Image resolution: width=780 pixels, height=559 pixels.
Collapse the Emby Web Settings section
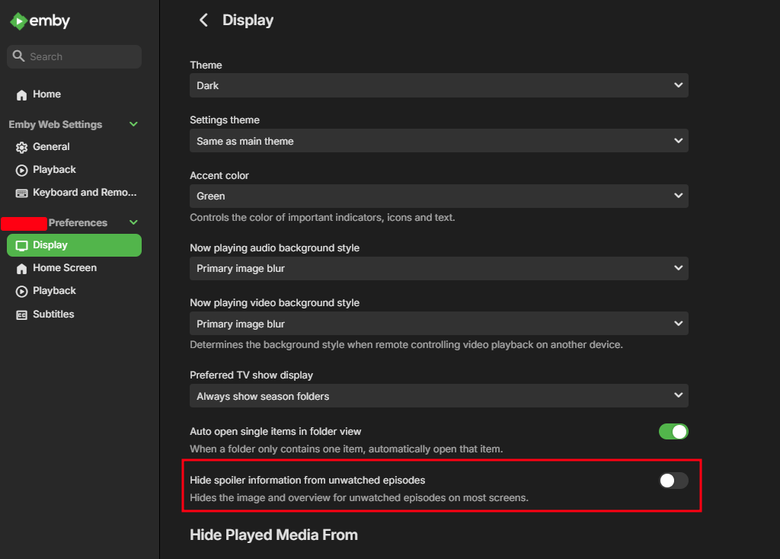134,124
